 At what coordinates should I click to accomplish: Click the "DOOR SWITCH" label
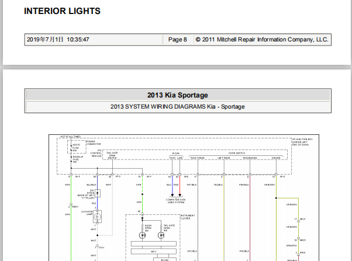(237, 153)
